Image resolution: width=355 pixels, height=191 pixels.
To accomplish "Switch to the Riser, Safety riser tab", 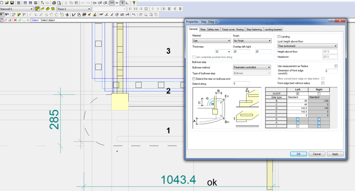I will click(x=209, y=29).
